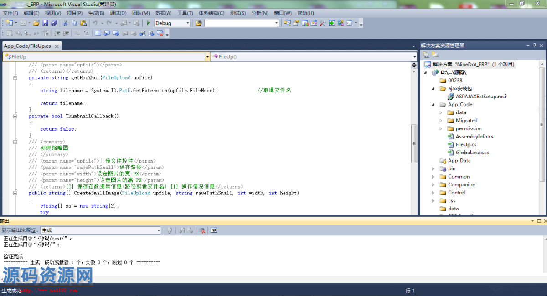Click the Start Page toolbar icon
This screenshot has height=296, width=547.
pyautogui.click(x=332, y=23)
